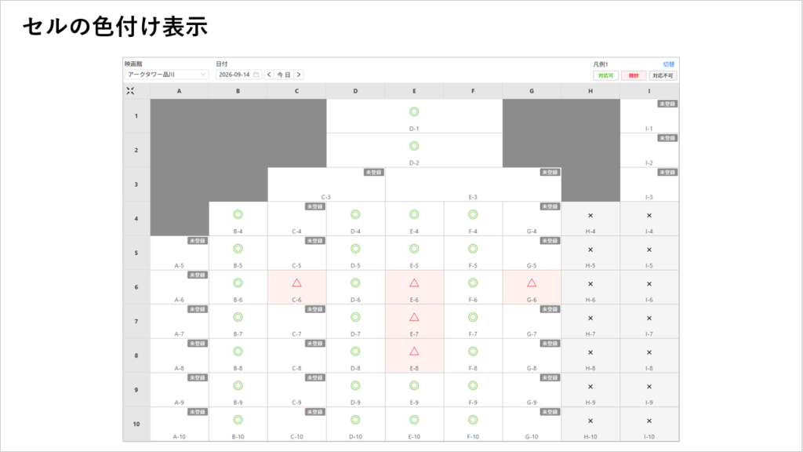The width and height of the screenshot is (803, 452).
Task: Click the red triangle in cell E-7
Action: point(414,317)
